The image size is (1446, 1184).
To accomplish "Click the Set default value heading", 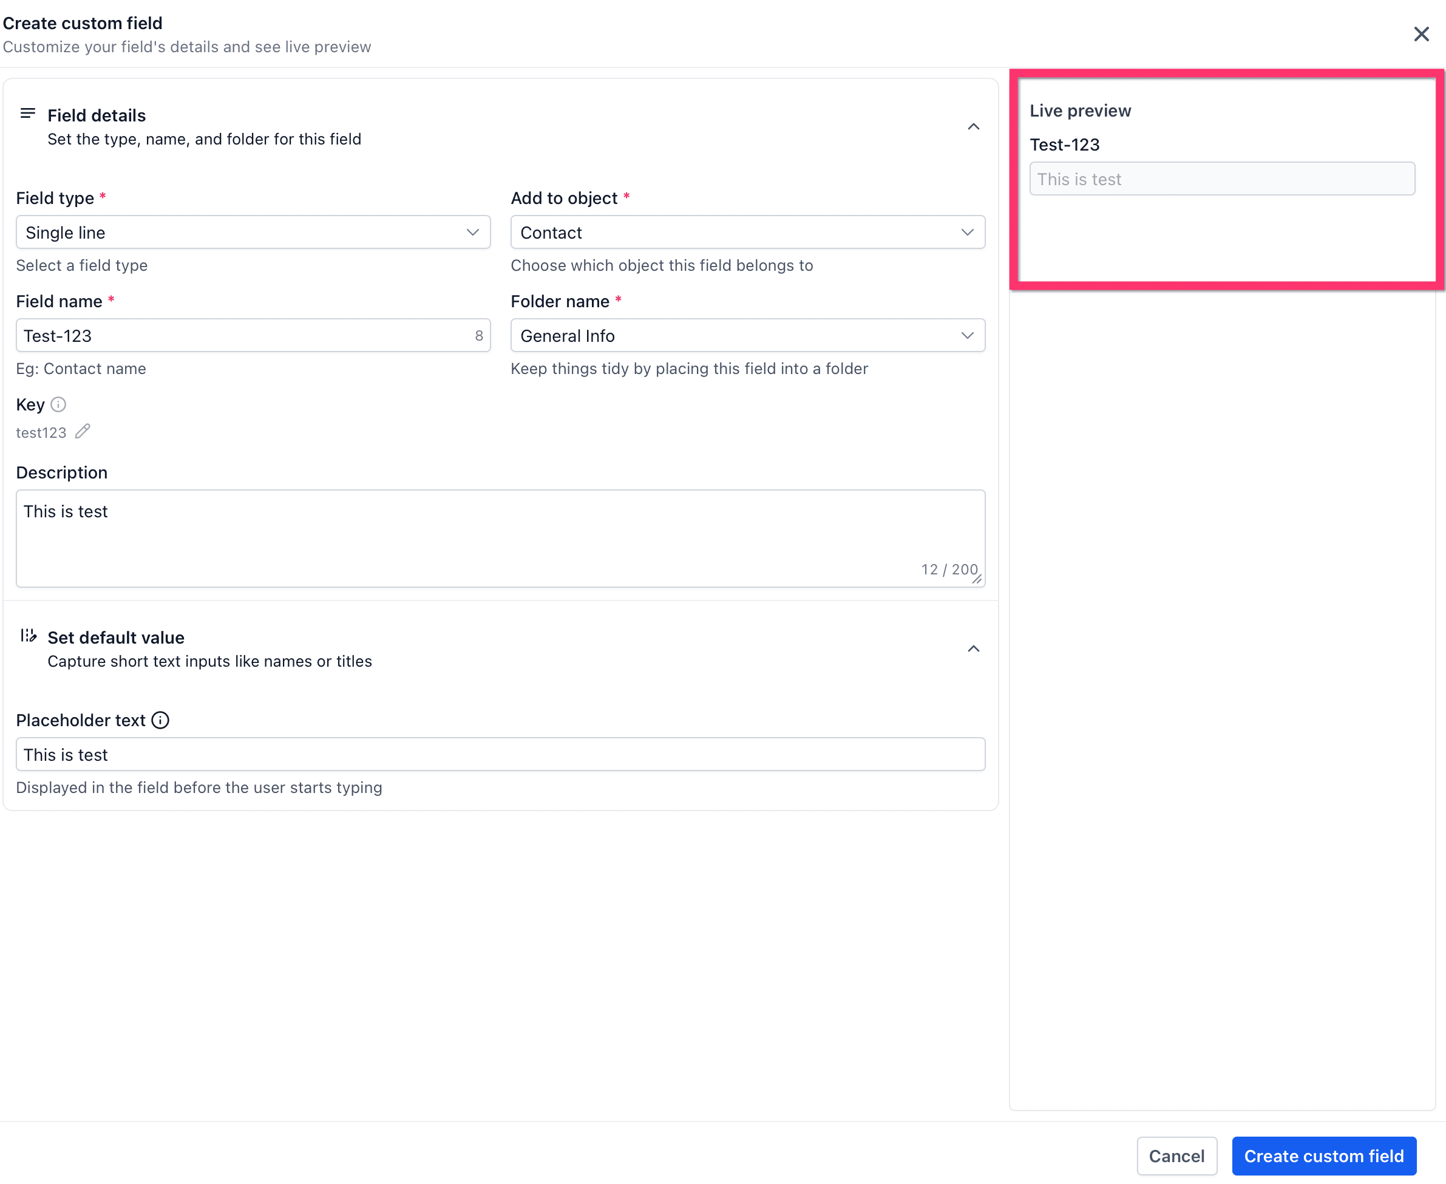I will click(116, 638).
